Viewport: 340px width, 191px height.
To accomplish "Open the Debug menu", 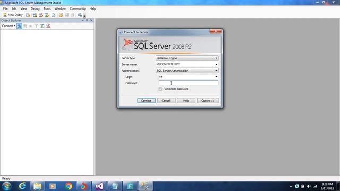I will tap(35, 8).
